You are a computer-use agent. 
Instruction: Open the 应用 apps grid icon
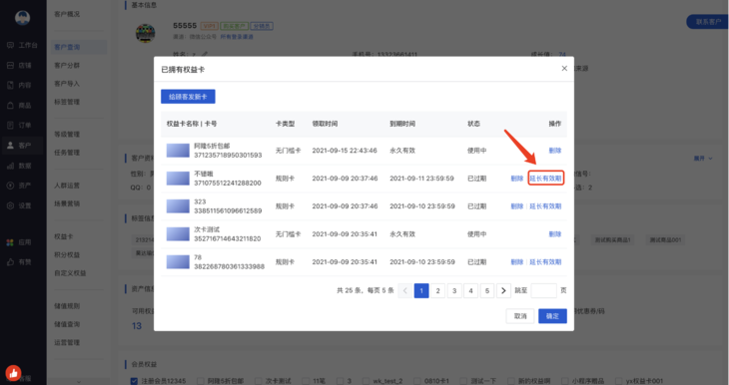click(x=10, y=242)
